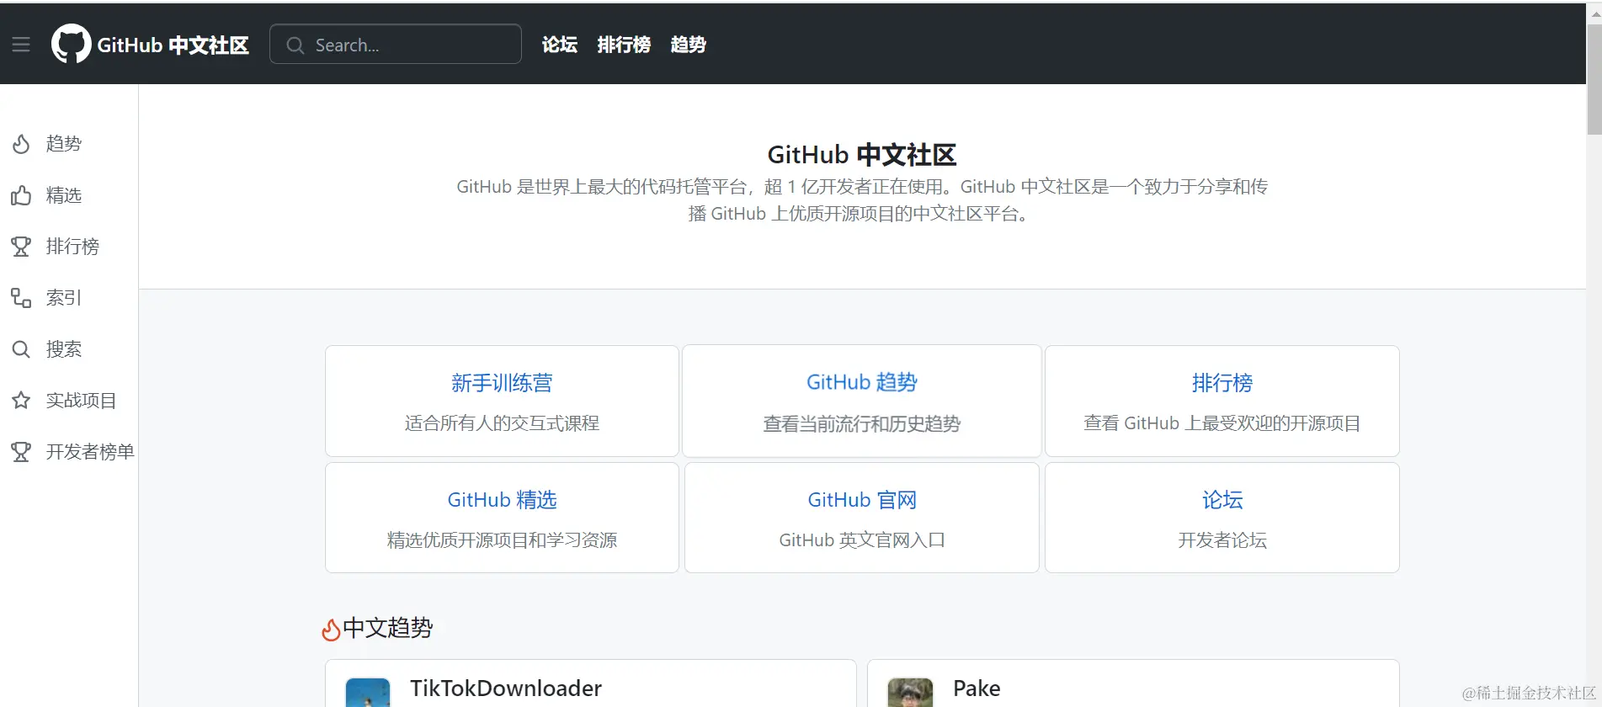Click the GitHub 英文官网入口 description
Screen dimensions: 1602x707
point(862,540)
